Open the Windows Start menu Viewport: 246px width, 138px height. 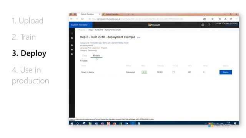(x=72, y=123)
